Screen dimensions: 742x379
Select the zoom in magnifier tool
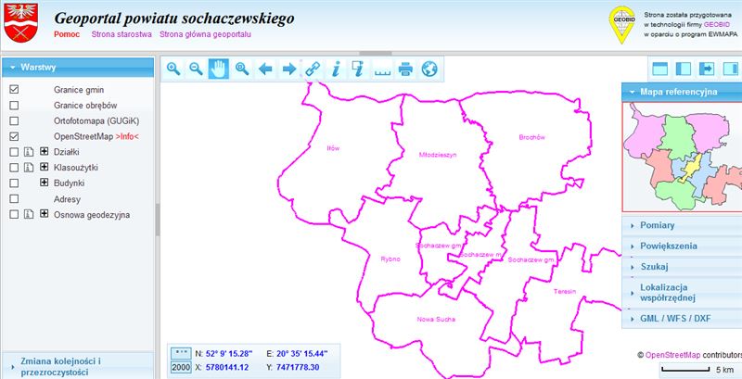click(x=173, y=69)
